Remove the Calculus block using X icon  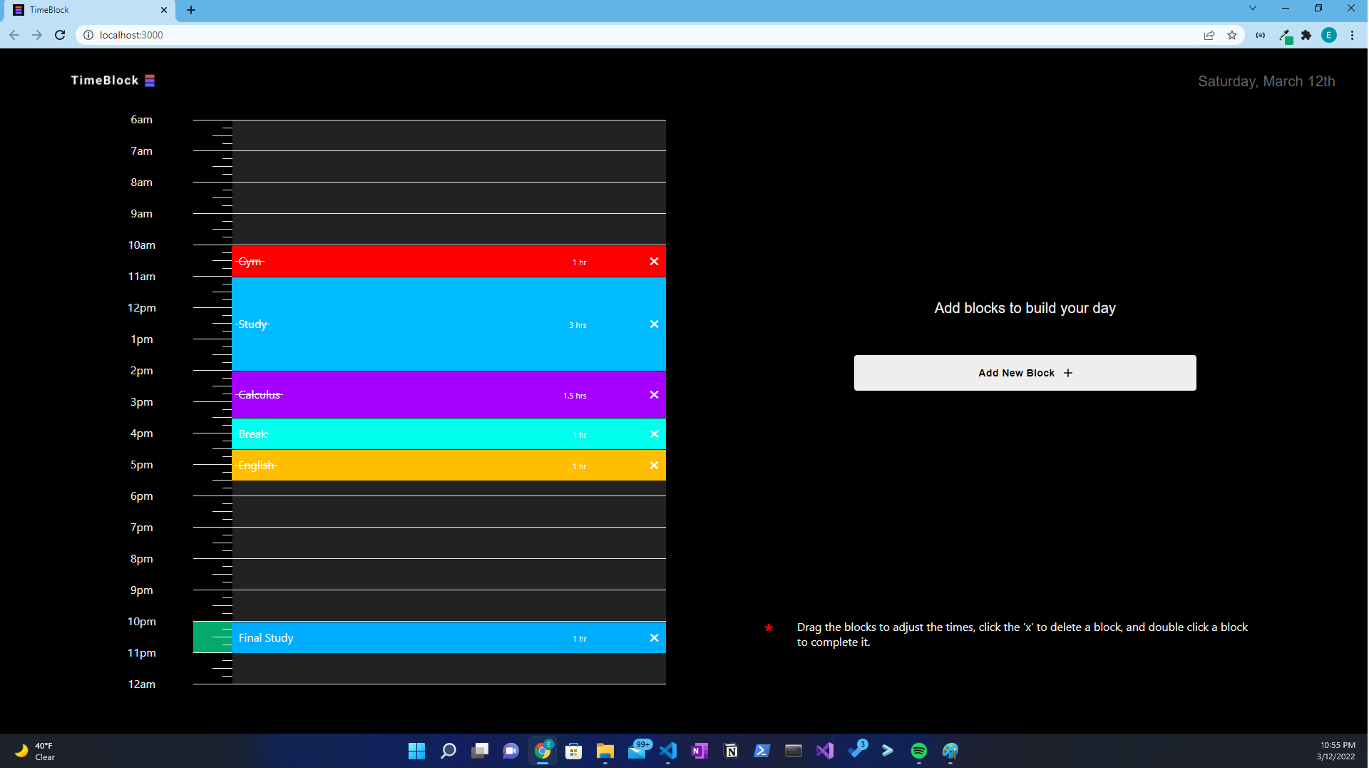pos(654,395)
